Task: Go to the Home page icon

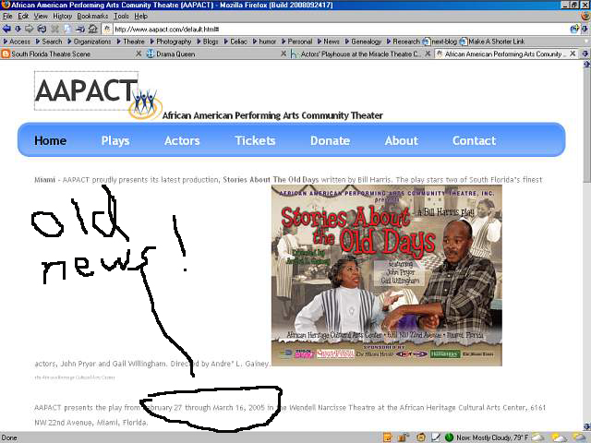Action: click(92, 29)
